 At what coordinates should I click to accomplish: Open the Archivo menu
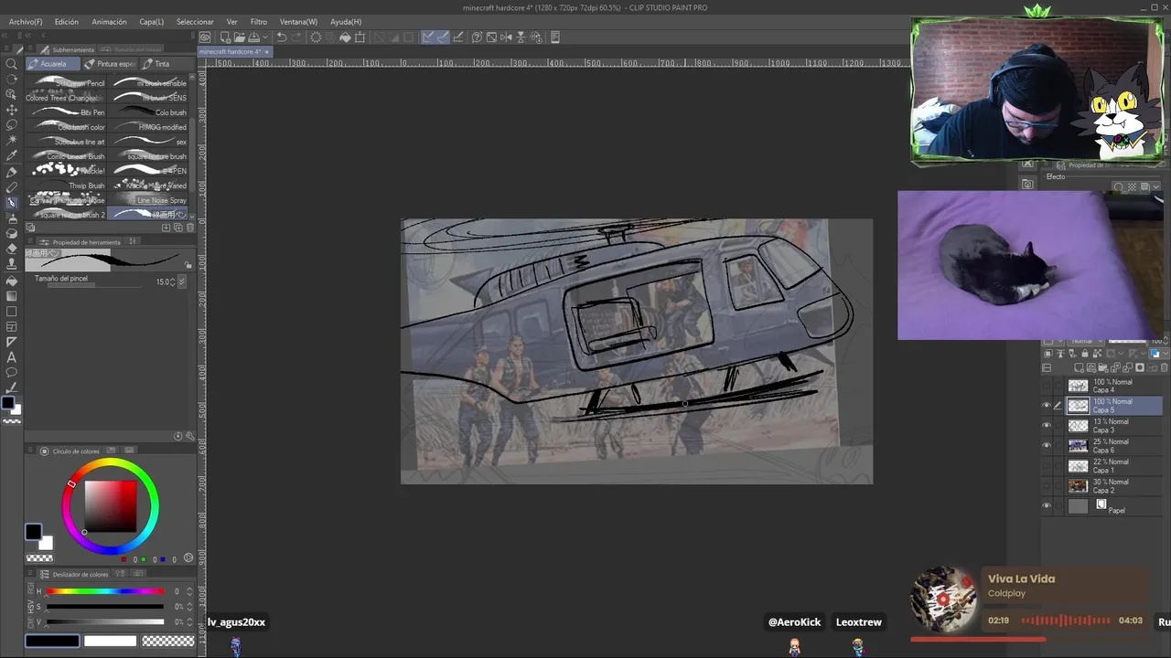pos(26,22)
